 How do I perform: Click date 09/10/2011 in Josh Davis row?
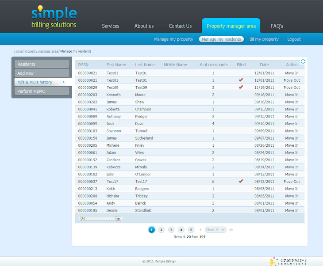point(264,124)
